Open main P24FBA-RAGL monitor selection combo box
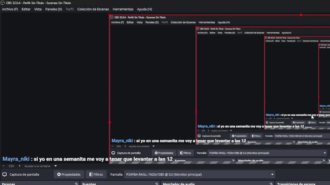Screen dimensions: 330x185 200,174
